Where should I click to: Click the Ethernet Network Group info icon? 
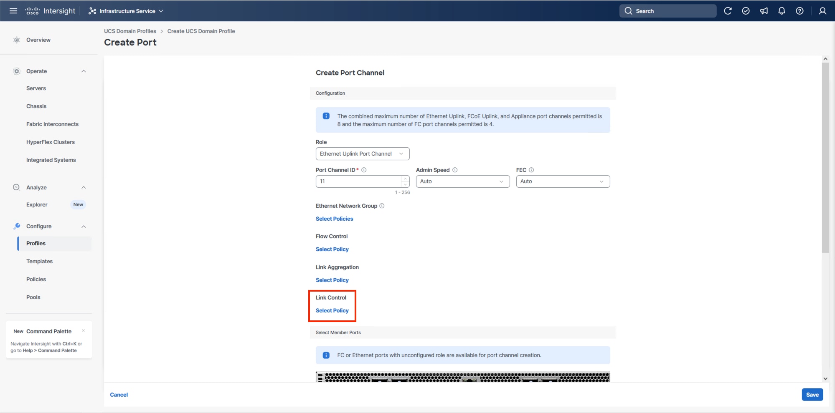point(382,206)
